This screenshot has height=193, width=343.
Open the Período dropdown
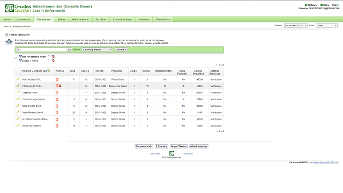click(x=295, y=26)
